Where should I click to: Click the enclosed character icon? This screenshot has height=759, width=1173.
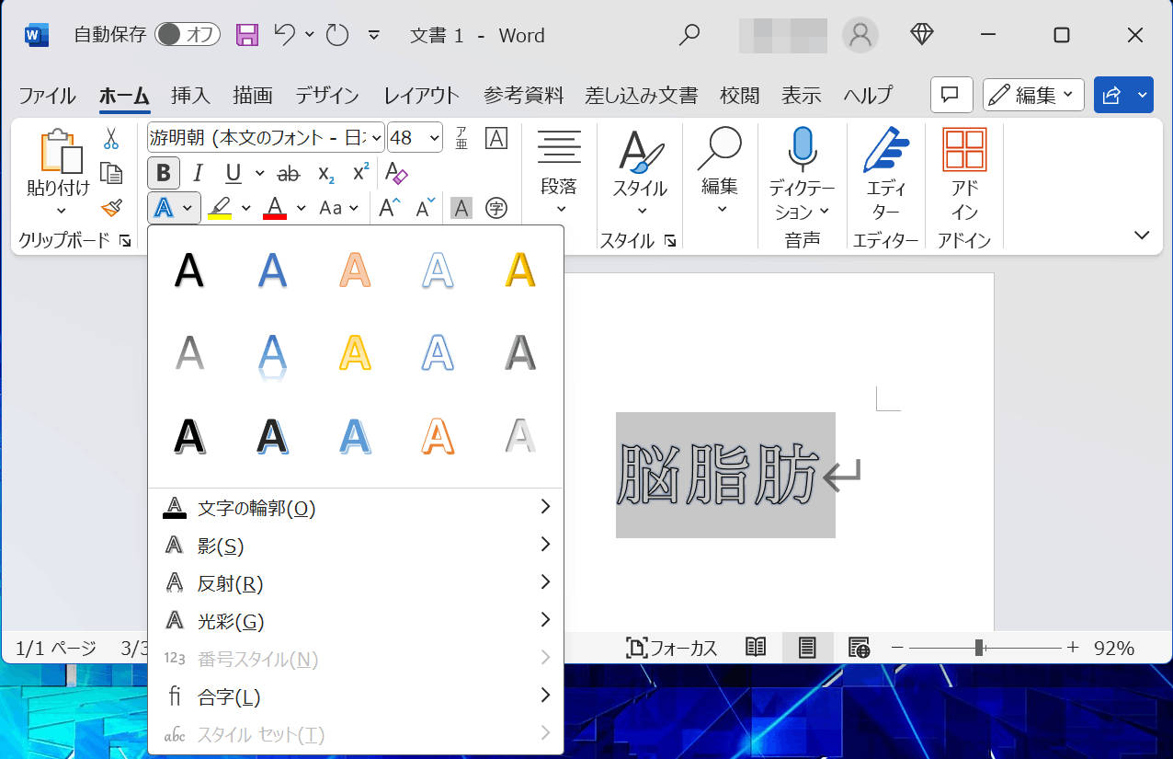[496, 208]
